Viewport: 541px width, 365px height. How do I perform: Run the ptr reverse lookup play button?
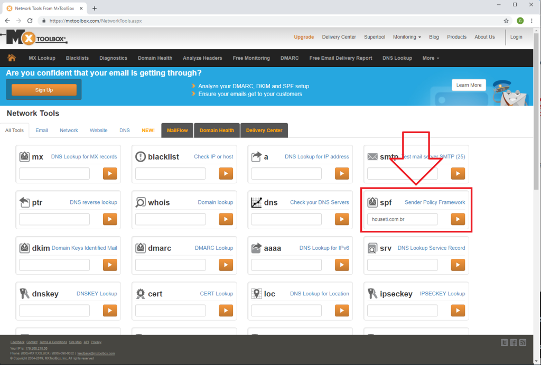point(110,219)
